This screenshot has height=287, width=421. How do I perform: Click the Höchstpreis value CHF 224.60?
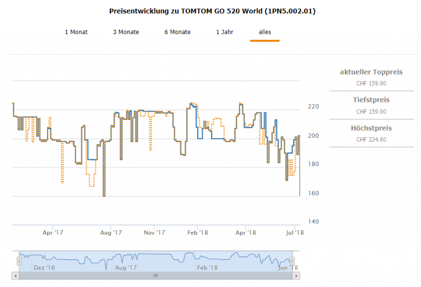371,139
